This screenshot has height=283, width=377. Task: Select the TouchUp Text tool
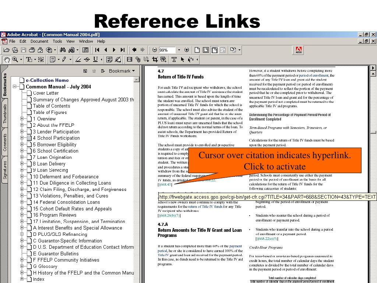(174, 59)
